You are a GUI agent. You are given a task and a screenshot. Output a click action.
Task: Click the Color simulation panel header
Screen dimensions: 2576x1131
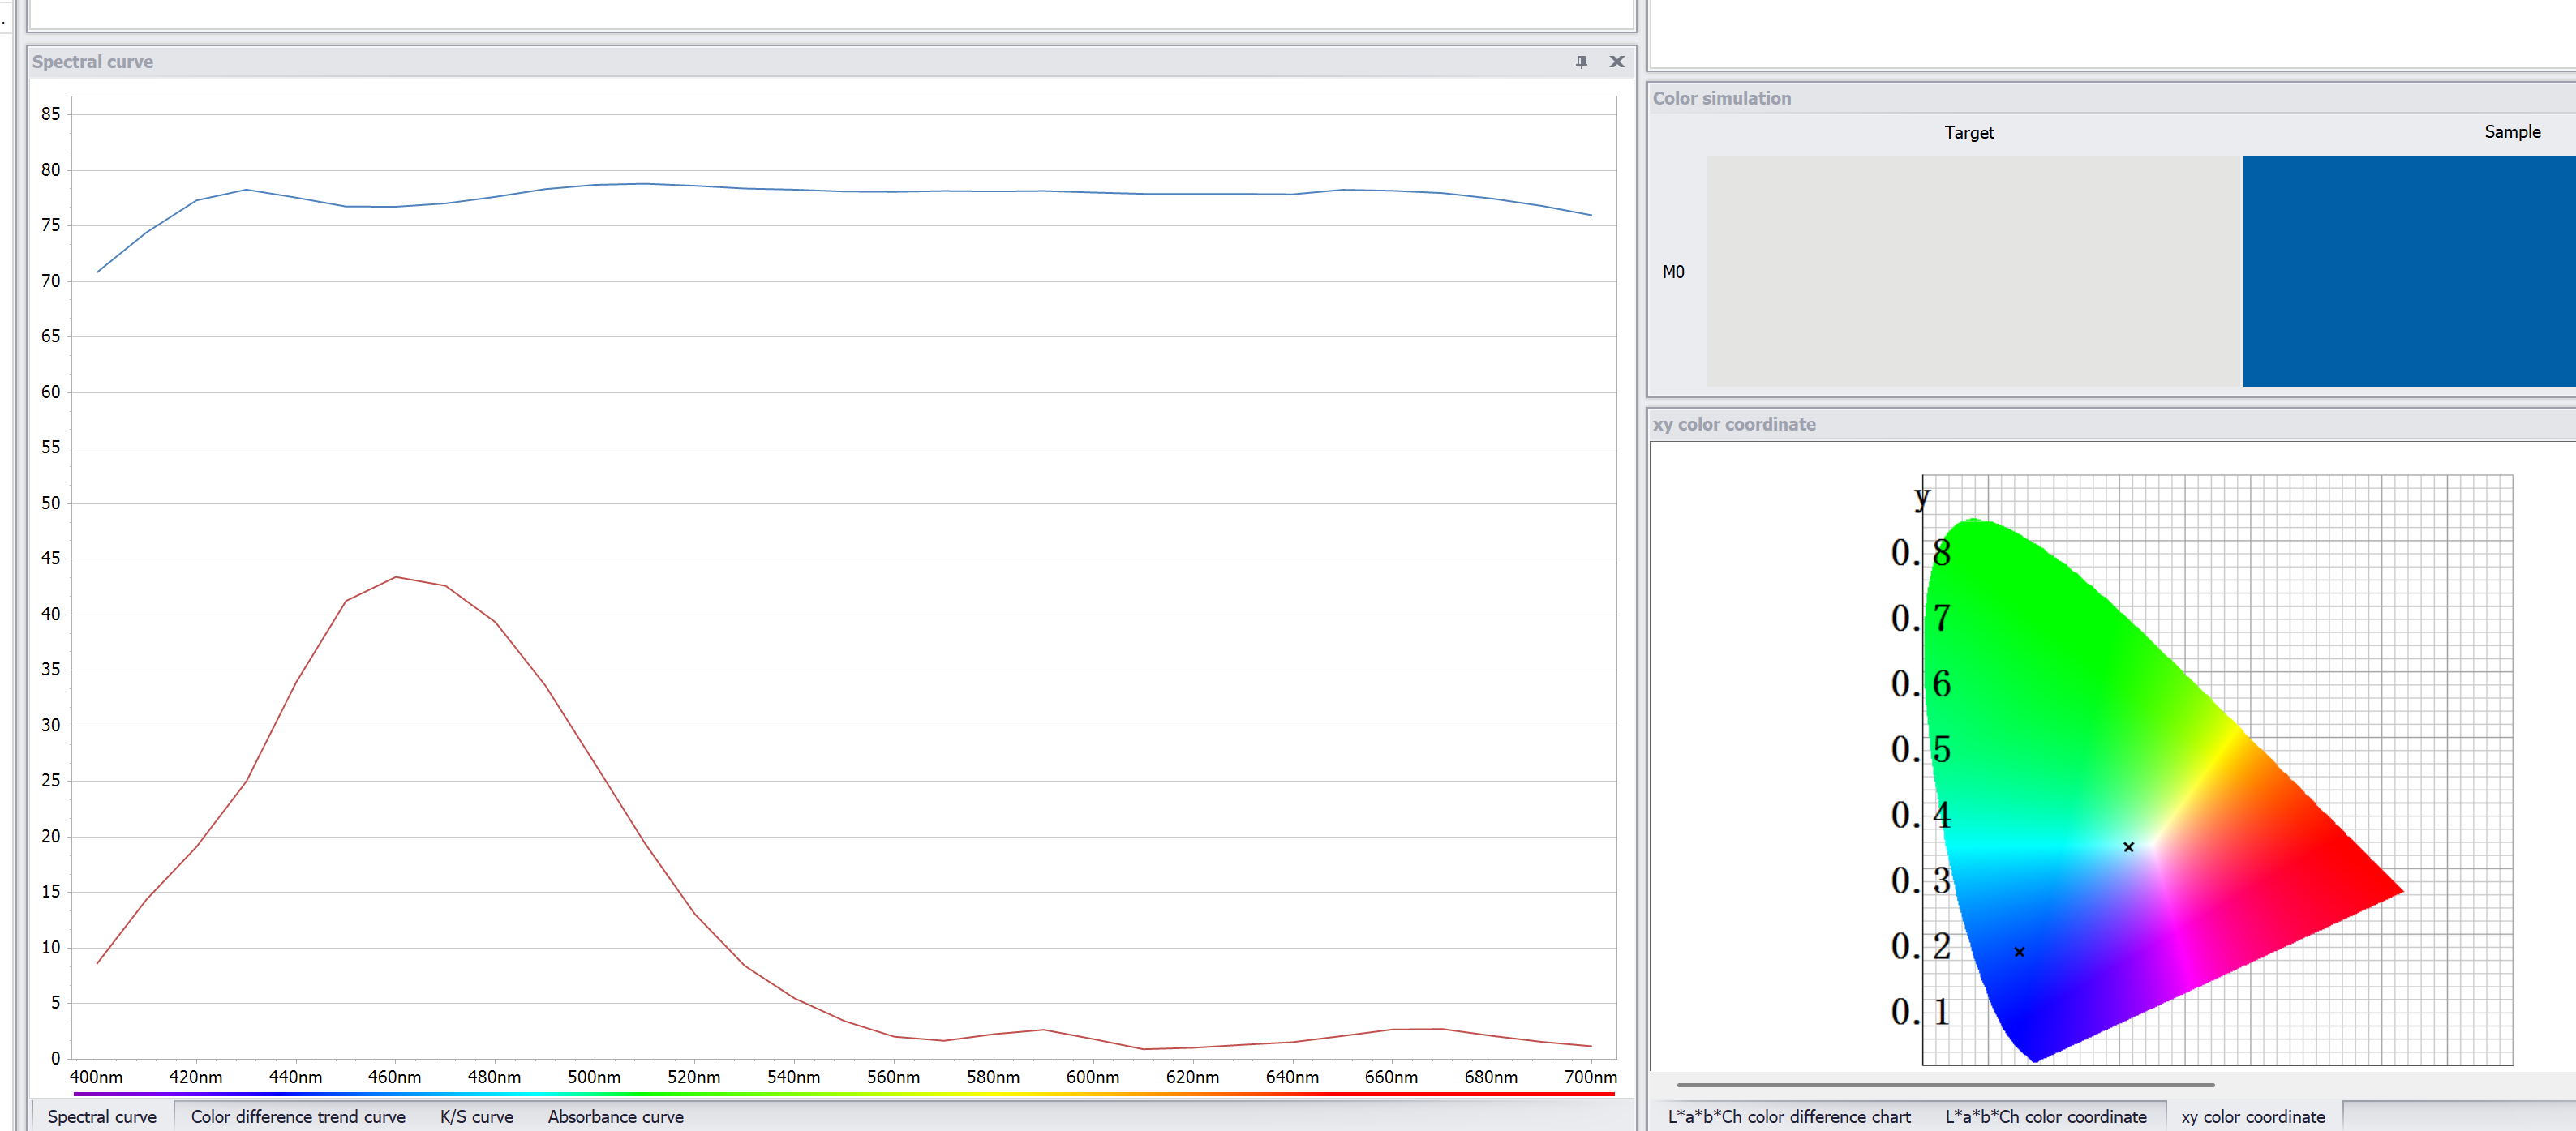tap(1721, 98)
